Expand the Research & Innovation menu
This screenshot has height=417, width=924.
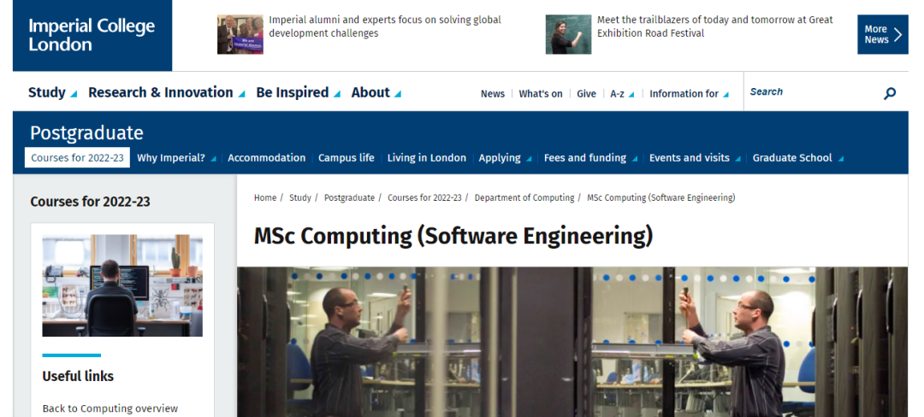(167, 92)
